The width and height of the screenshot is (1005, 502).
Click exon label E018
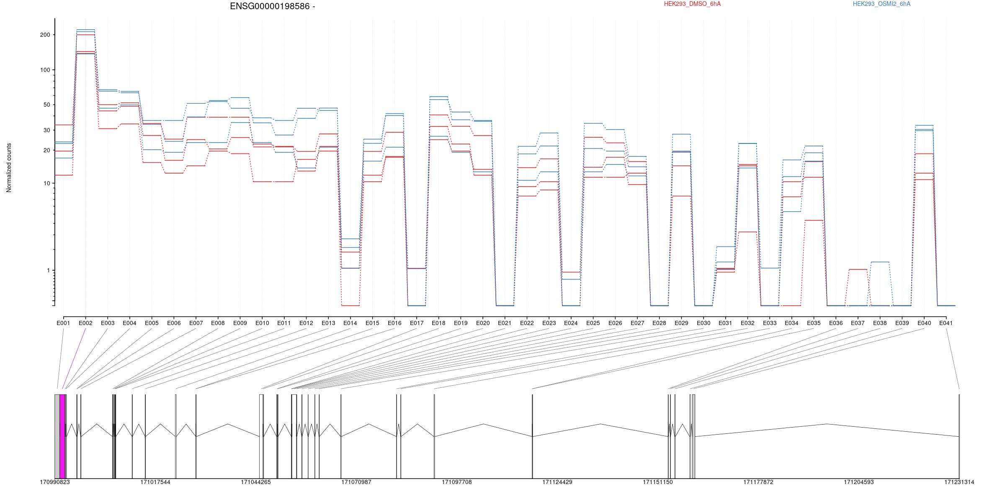tap(438, 323)
